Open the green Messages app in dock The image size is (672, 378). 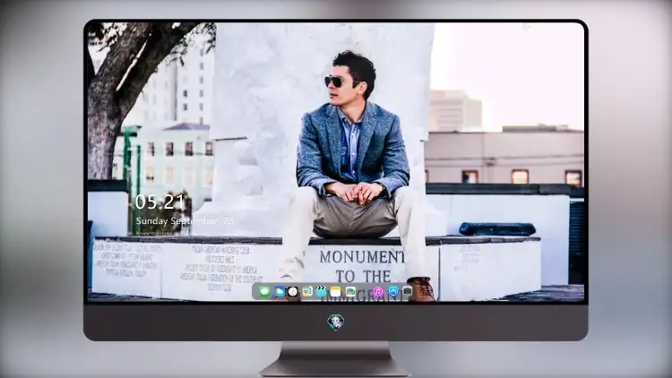[x=264, y=292]
